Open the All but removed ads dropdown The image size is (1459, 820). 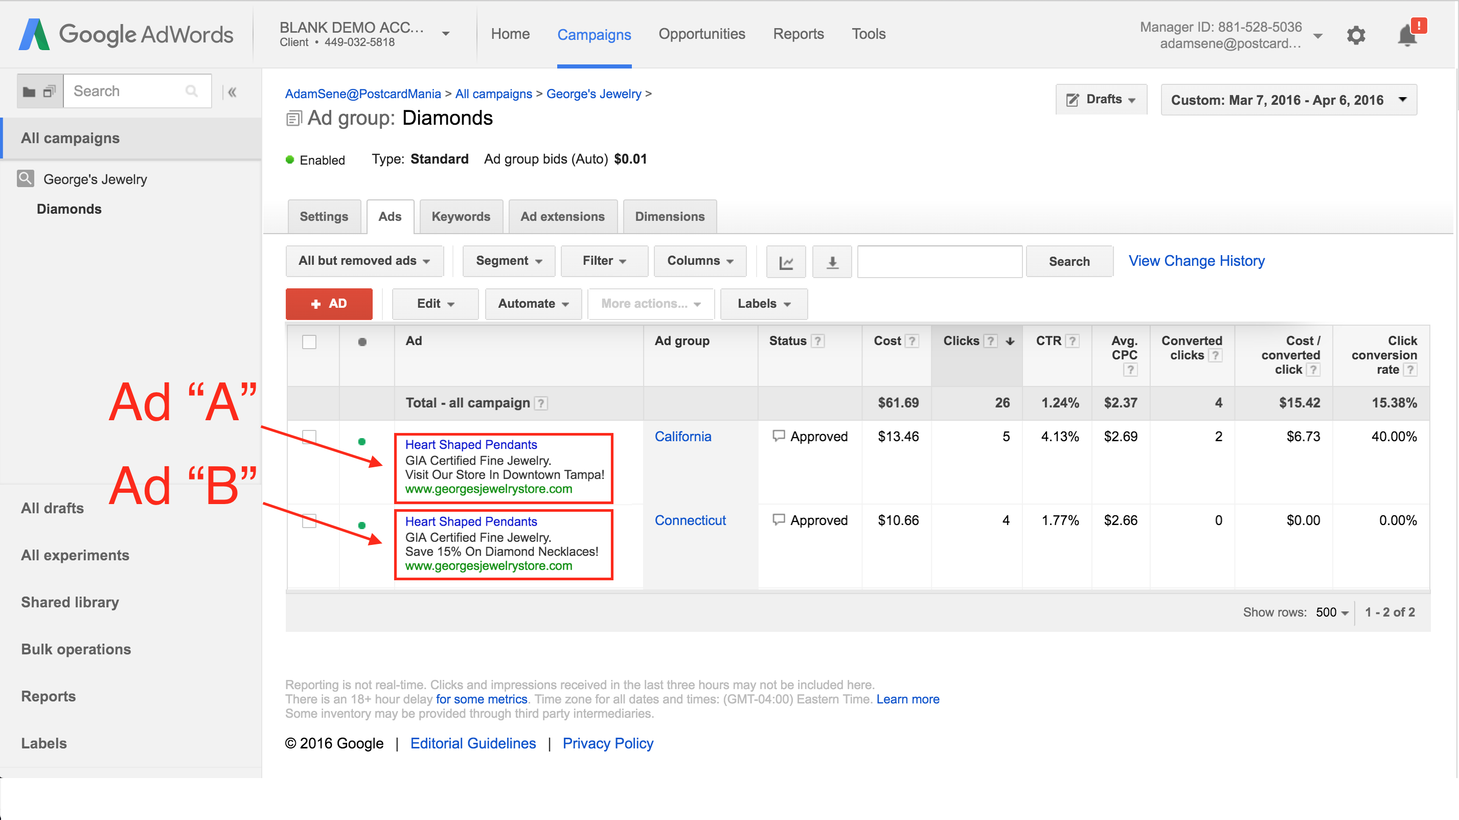click(364, 261)
